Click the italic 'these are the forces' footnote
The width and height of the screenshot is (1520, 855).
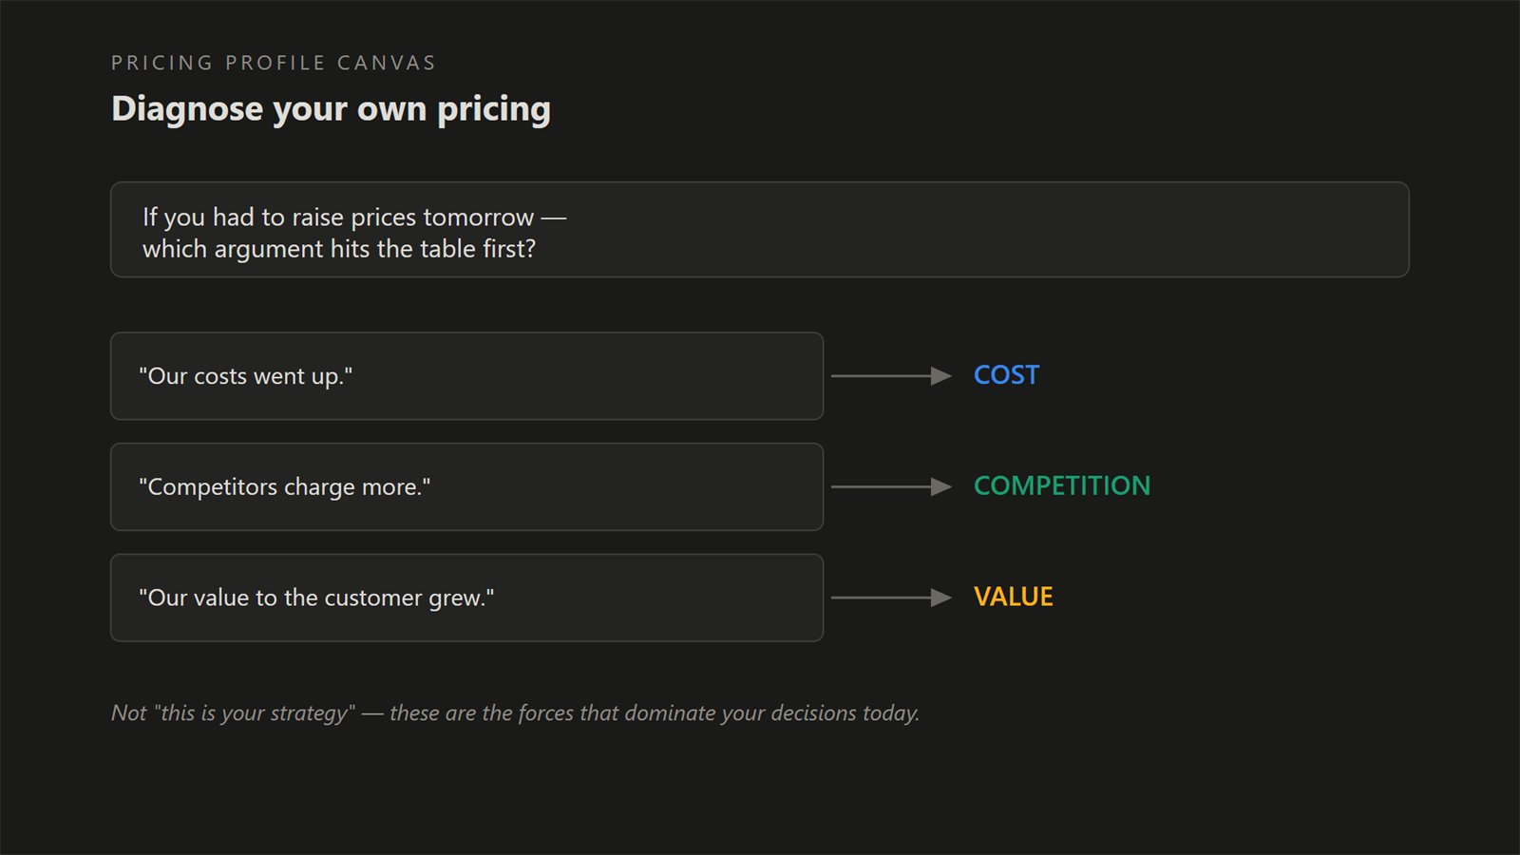[515, 712]
